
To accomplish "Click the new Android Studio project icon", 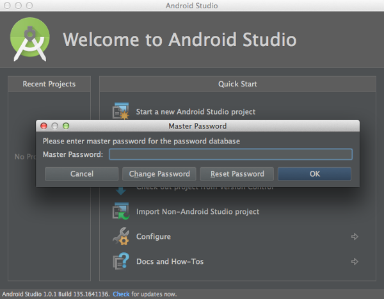I will coord(121,111).
